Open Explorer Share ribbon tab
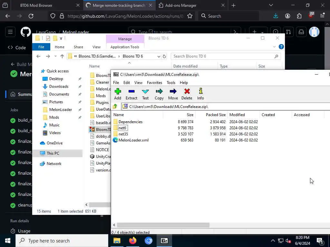Image resolution: width=330 pixels, height=247 pixels. [78, 47]
